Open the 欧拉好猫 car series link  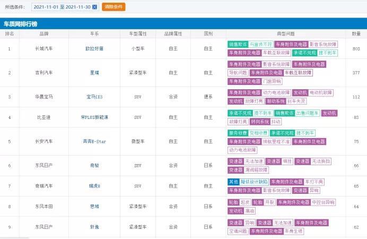click(94, 49)
